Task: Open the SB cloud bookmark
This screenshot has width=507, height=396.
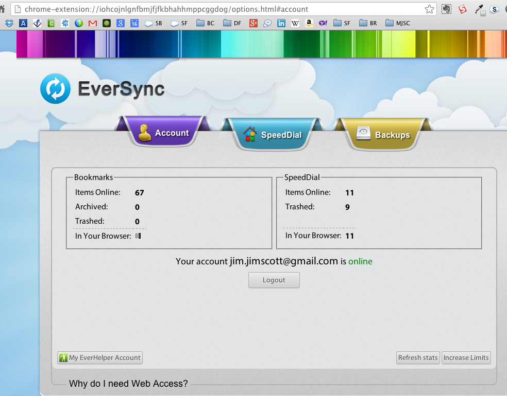Action: [x=153, y=23]
